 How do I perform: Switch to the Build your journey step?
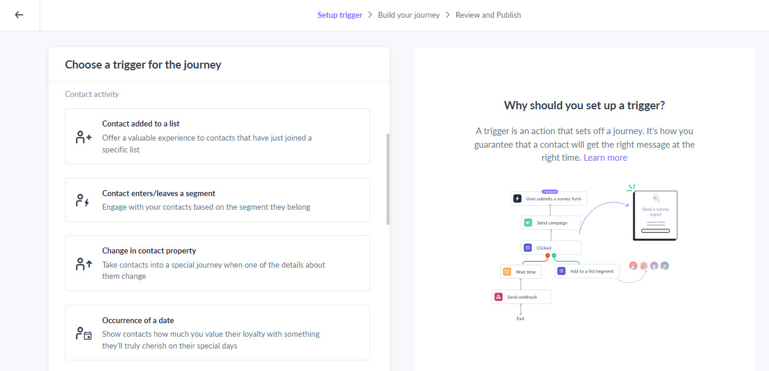[x=409, y=15]
